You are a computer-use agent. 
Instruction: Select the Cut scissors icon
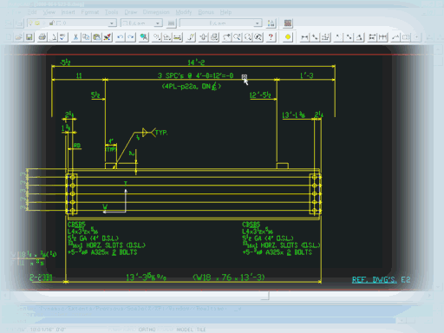pos(75,37)
